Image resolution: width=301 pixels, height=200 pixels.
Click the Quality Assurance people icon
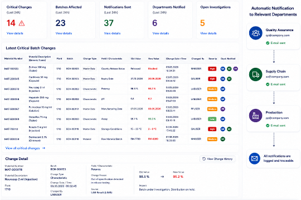coord(255,33)
